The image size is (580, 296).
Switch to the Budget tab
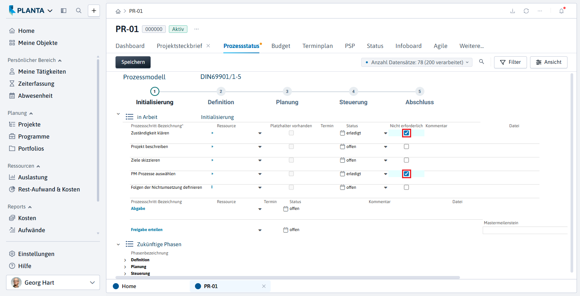[x=281, y=46]
